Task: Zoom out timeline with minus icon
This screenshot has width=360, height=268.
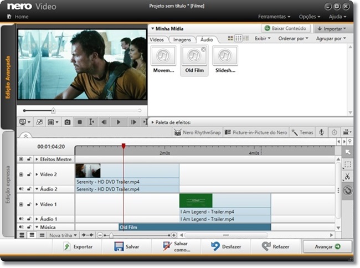Action: [x=100, y=235]
